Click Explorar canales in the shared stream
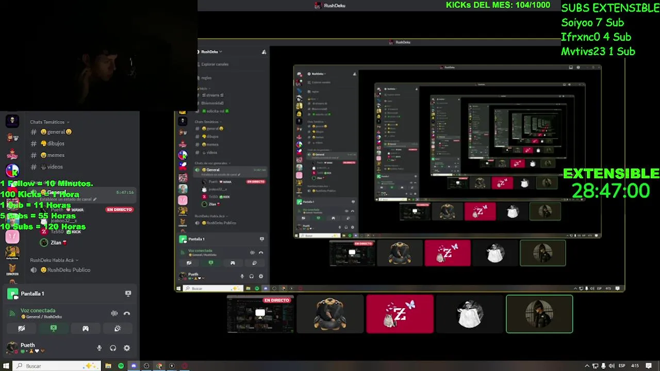This screenshot has height=371, width=660. pyautogui.click(x=214, y=64)
